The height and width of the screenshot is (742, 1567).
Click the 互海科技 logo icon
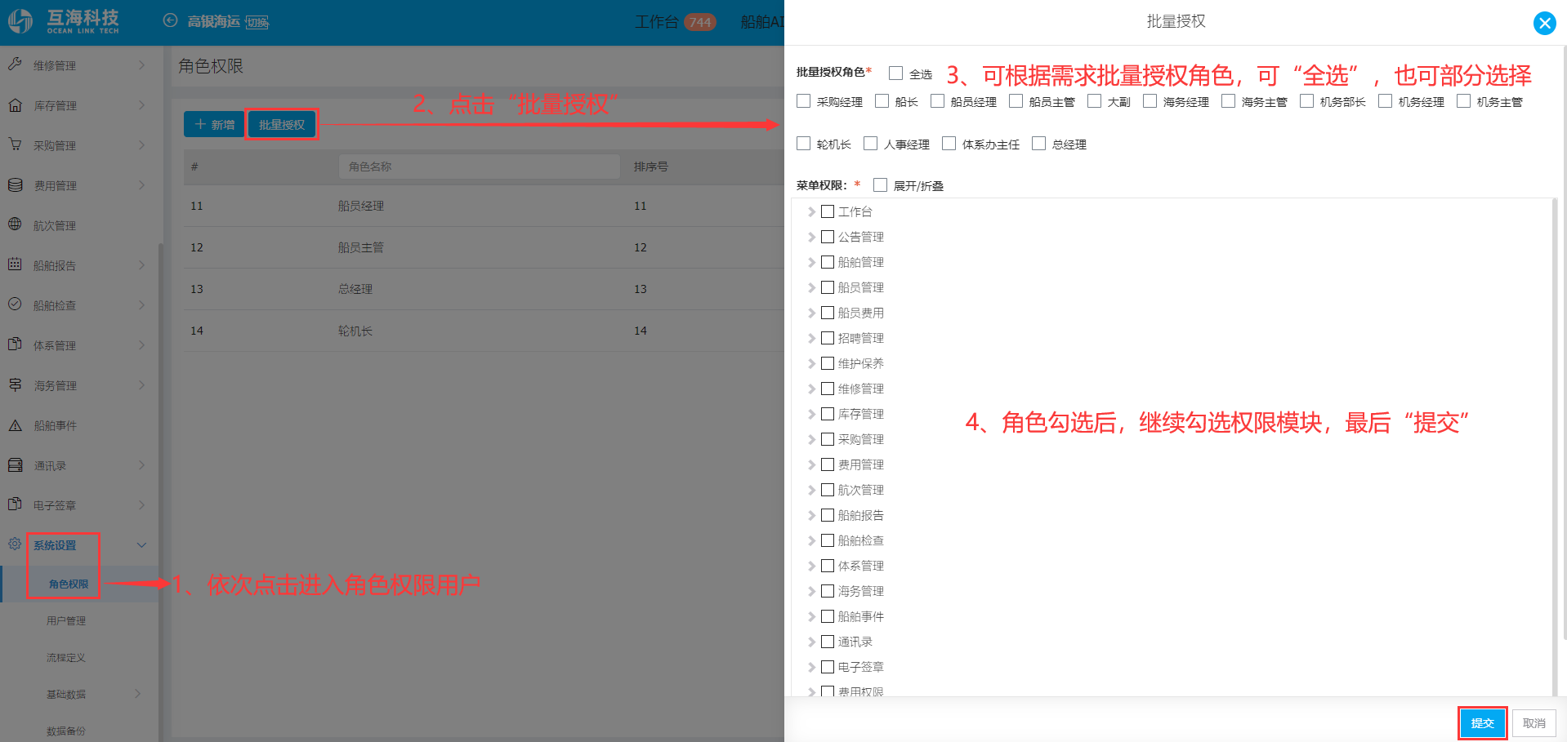[x=20, y=21]
